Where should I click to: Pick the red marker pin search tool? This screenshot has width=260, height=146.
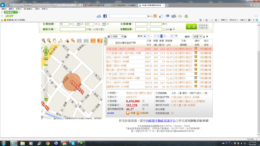coord(73,41)
